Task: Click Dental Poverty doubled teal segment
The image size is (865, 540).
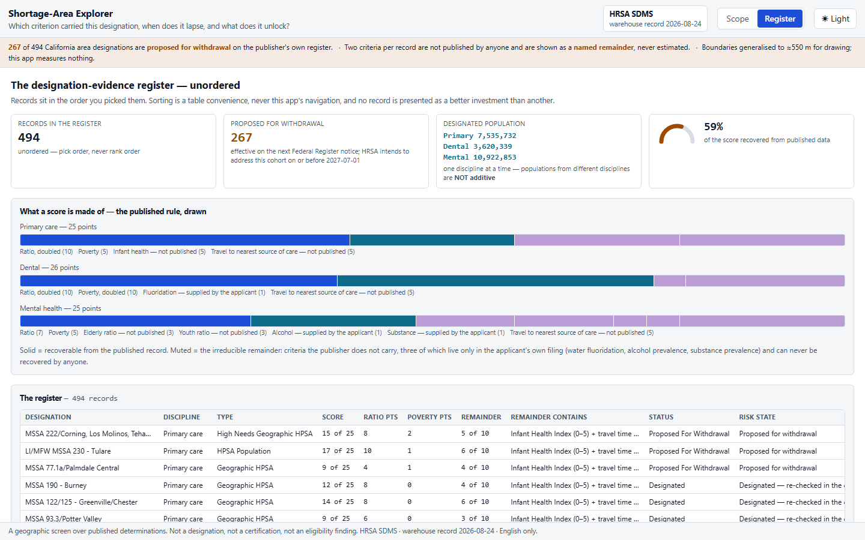Action: click(496, 281)
